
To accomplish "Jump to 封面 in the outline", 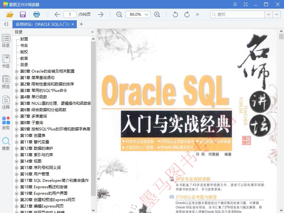I will tap(24, 39).
